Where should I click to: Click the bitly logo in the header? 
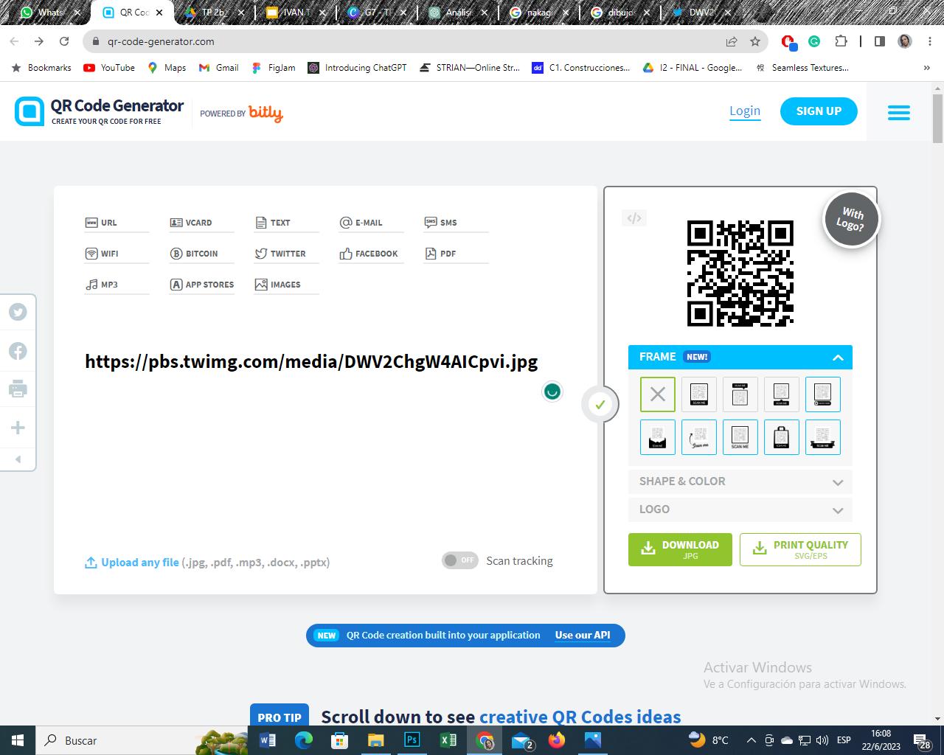coord(265,113)
